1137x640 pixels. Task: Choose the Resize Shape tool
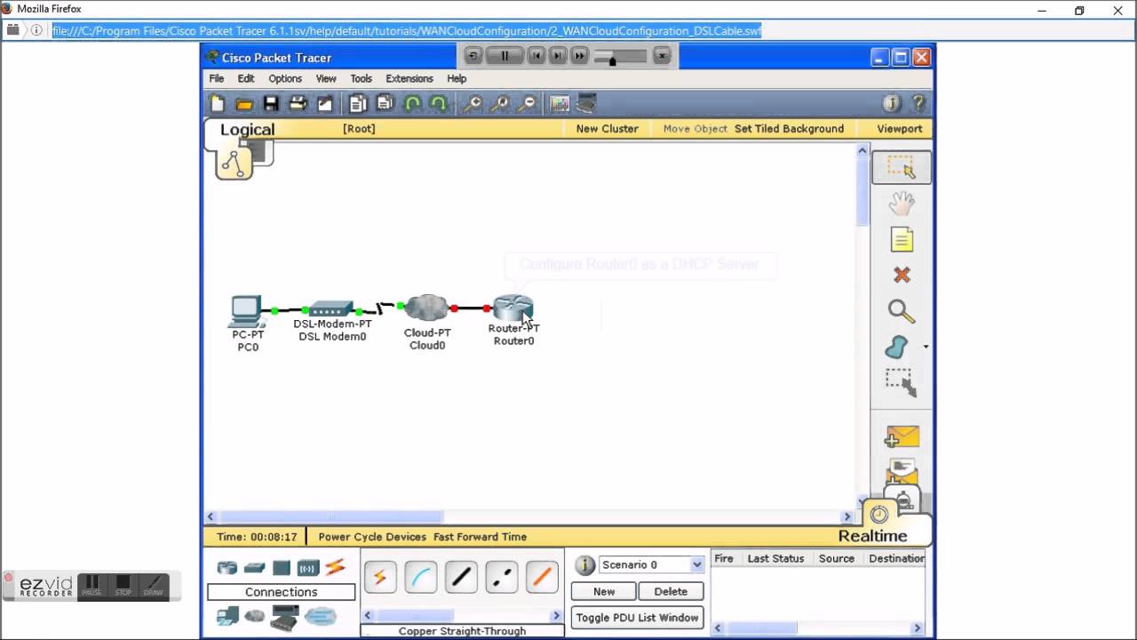coord(901,383)
